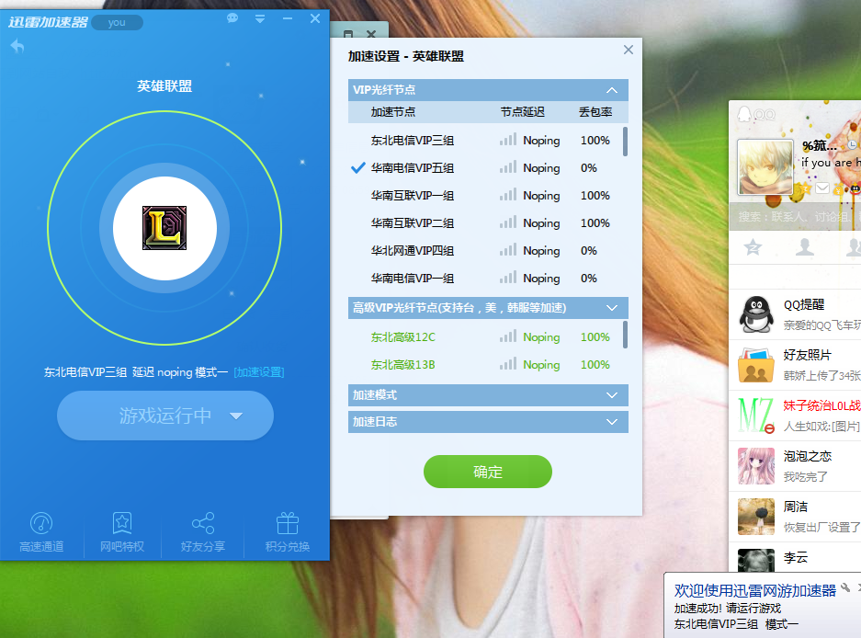Expand the 加速日志 section
The width and height of the screenshot is (861, 638).
[x=488, y=422]
